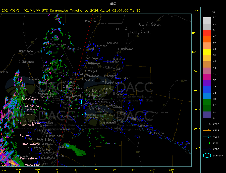
Task: Click the white Cabecedo label
Action: pyautogui.click(x=31, y=110)
